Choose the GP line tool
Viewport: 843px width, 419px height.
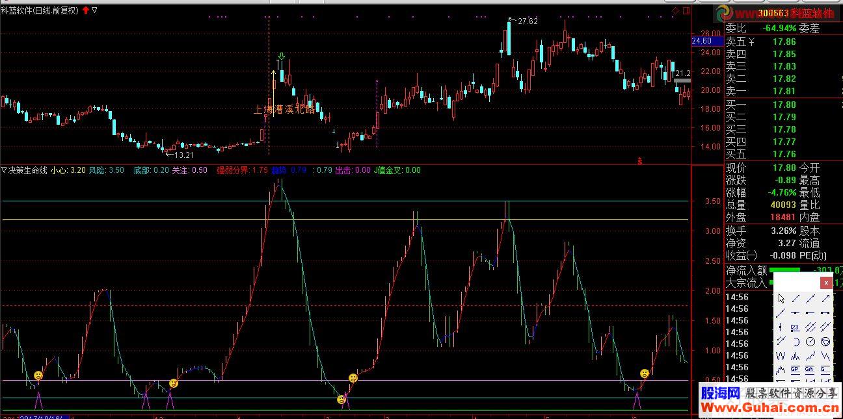point(795,370)
